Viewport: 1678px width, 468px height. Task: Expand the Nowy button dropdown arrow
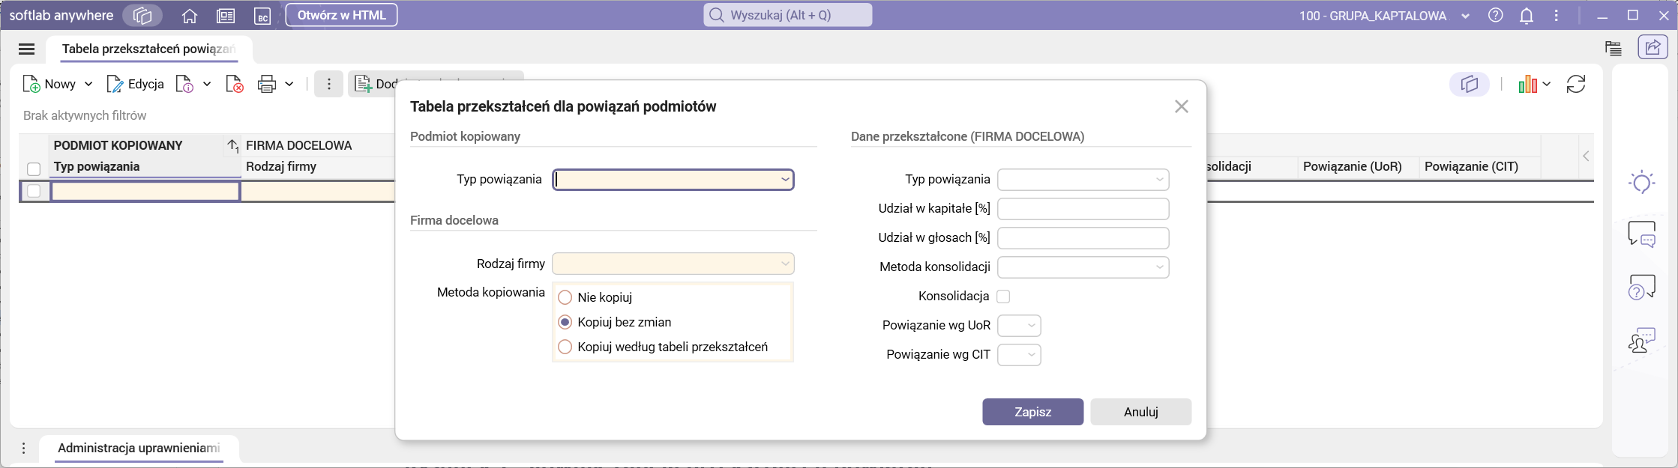point(88,84)
